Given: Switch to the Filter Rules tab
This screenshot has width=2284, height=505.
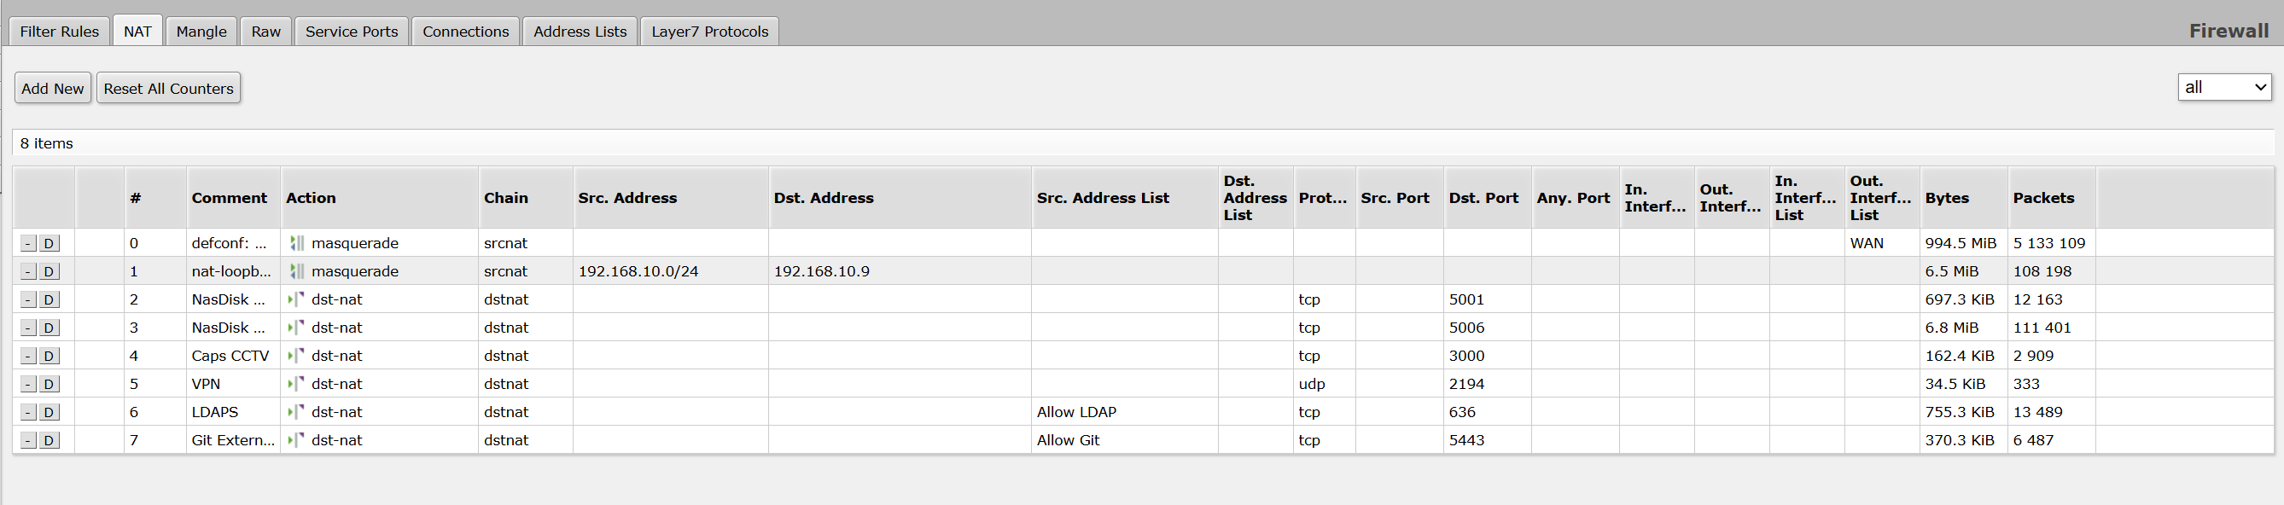Looking at the screenshot, I should coord(60,31).
